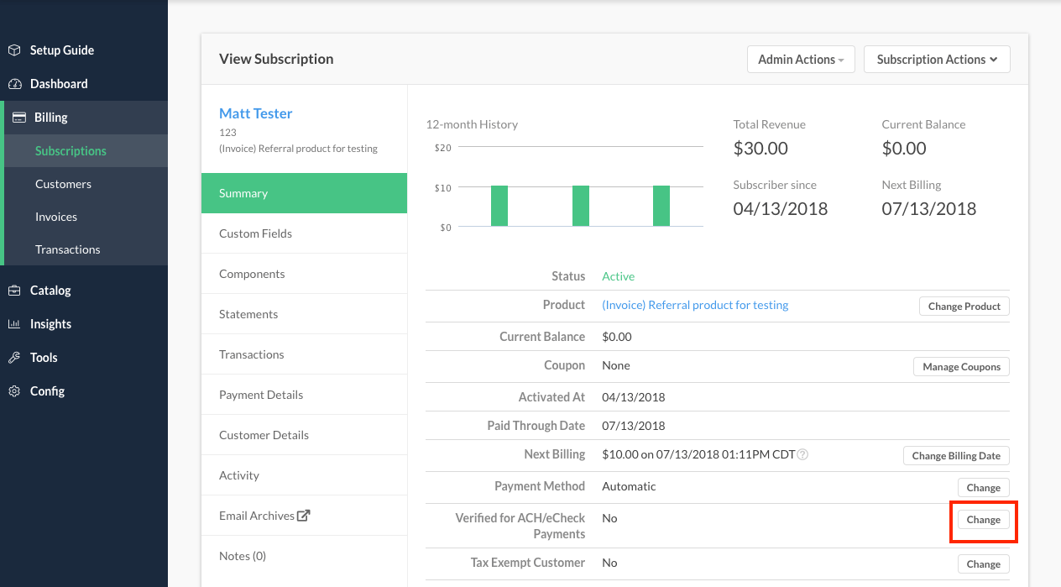The width and height of the screenshot is (1061, 587).
Task: Open the (Invoice) Referral product link
Action: coord(695,305)
